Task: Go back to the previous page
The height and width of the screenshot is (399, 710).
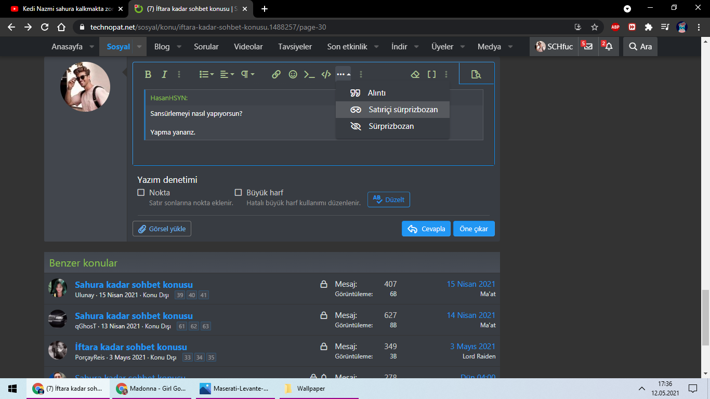Action: click(11, 27)
